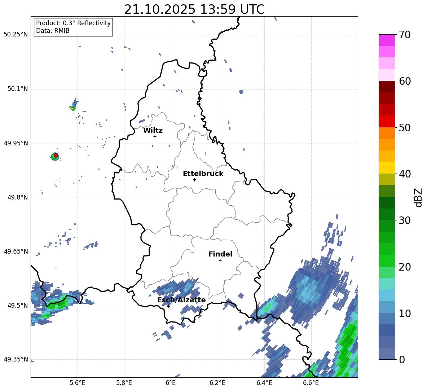Click the dBZ colorbar axis label
427x390 pixels.
tap(418, 197)
